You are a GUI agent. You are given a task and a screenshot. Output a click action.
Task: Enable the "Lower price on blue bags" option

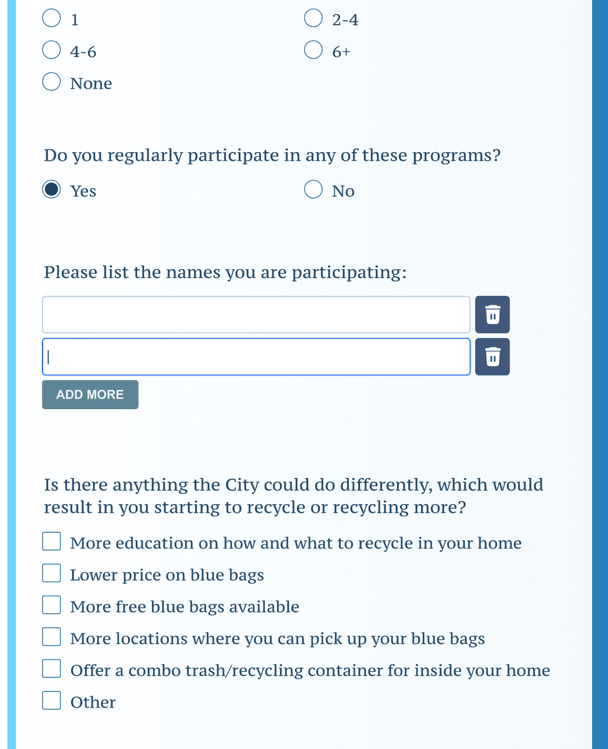pos(51,573)
